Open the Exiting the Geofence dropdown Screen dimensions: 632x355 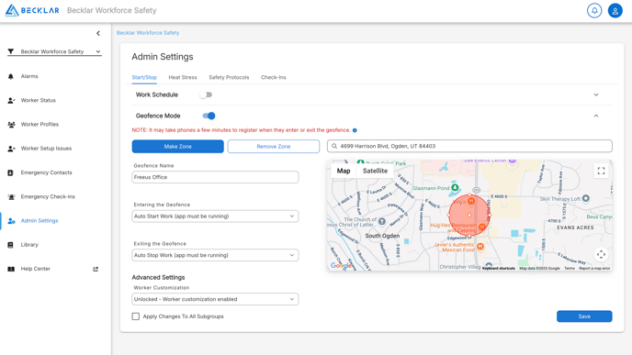215,255
